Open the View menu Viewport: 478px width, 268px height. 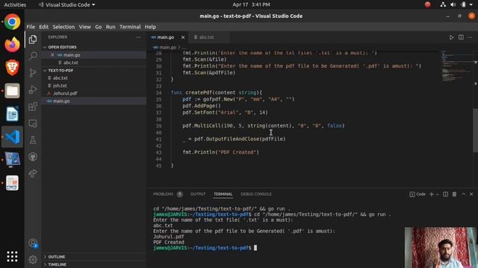click(x=84, y=27)
